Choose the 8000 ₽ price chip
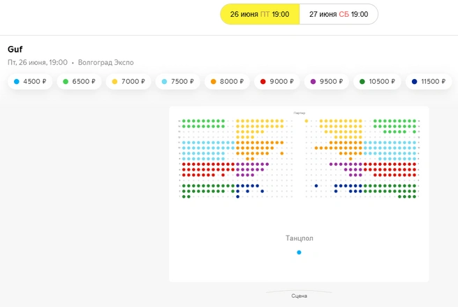 click(227, 81)
